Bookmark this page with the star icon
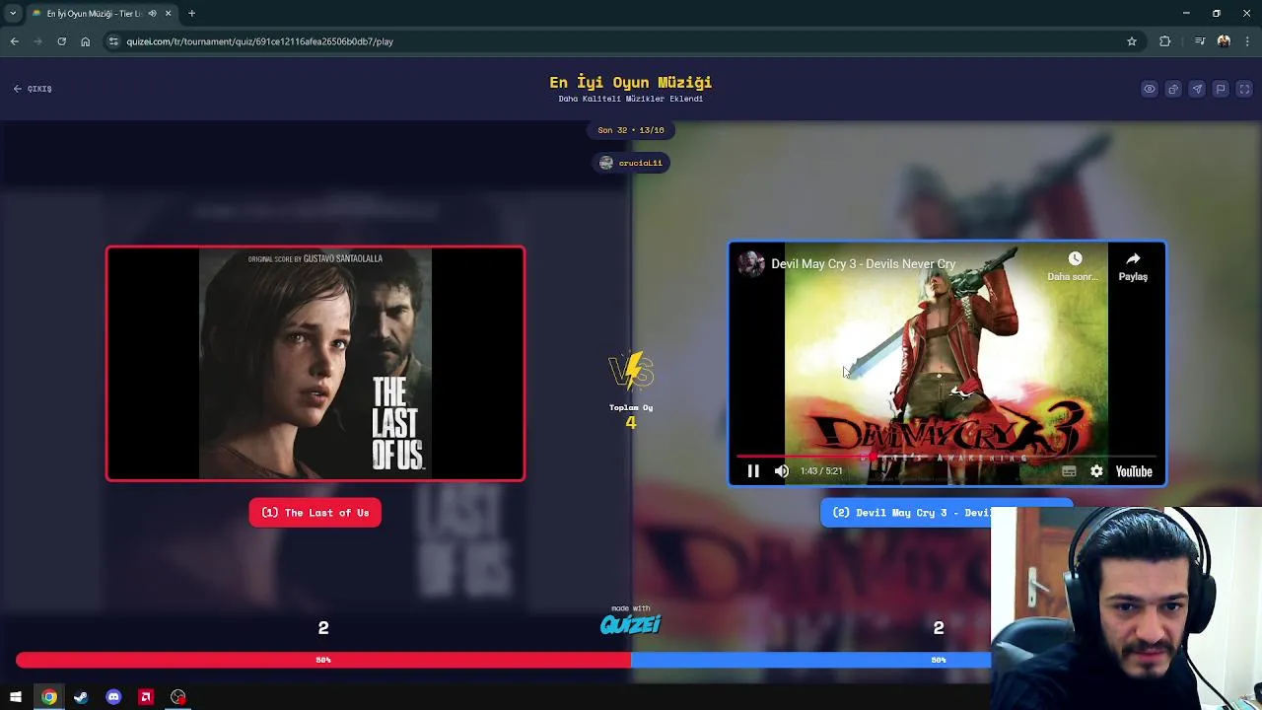 click(x=1132, y=41)
